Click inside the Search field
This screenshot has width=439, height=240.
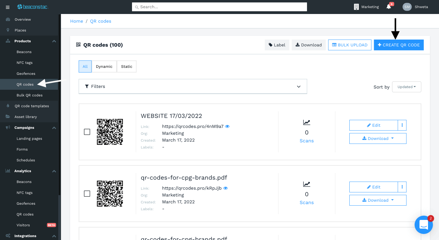click(x=219, y=7)
